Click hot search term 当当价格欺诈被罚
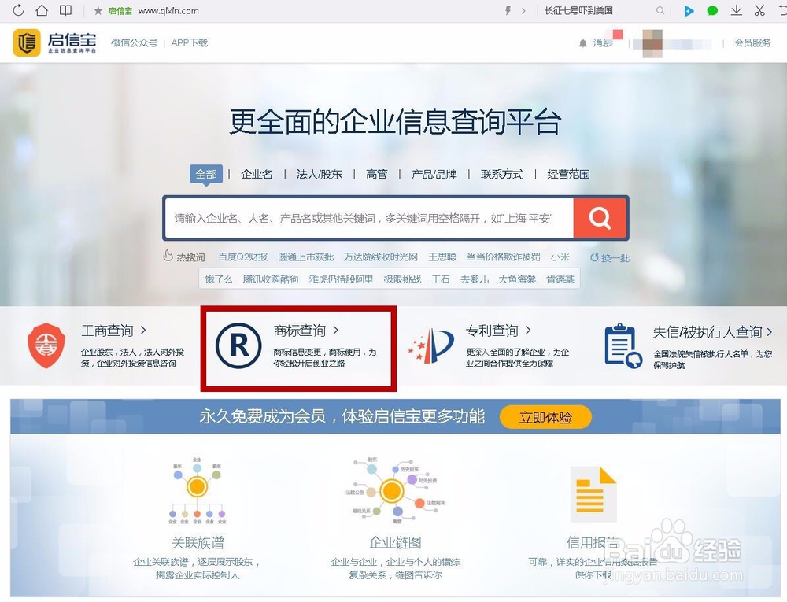Screen dimensions: 787x602 [x=504, y=257]
